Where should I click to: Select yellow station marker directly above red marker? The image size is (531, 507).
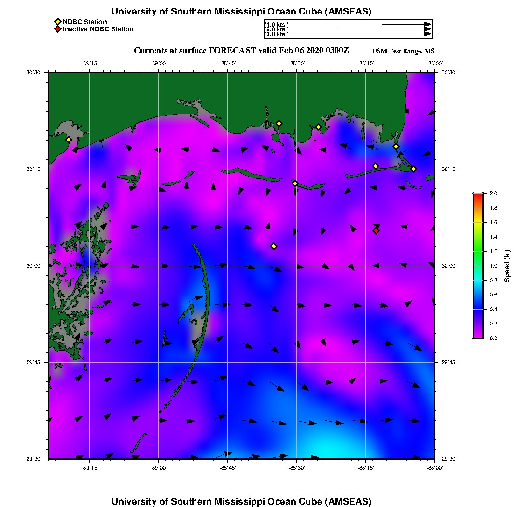(376, 166)
